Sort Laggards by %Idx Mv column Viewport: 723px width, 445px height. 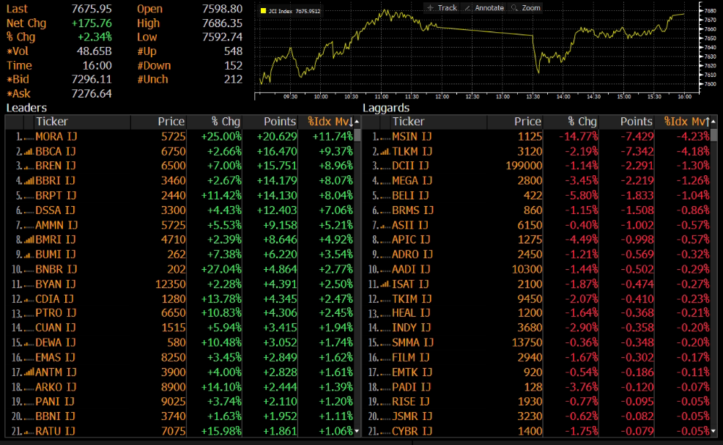pos(686,122)
